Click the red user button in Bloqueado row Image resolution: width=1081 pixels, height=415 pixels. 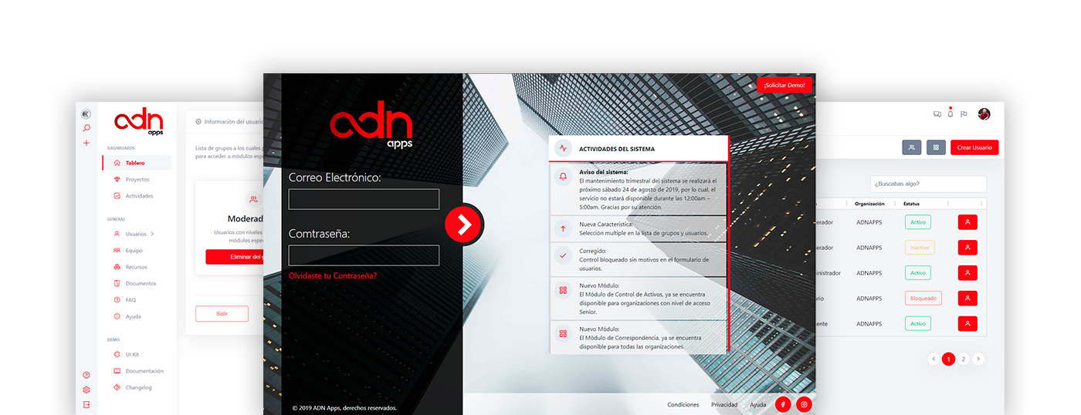click(x=967, y=299)
